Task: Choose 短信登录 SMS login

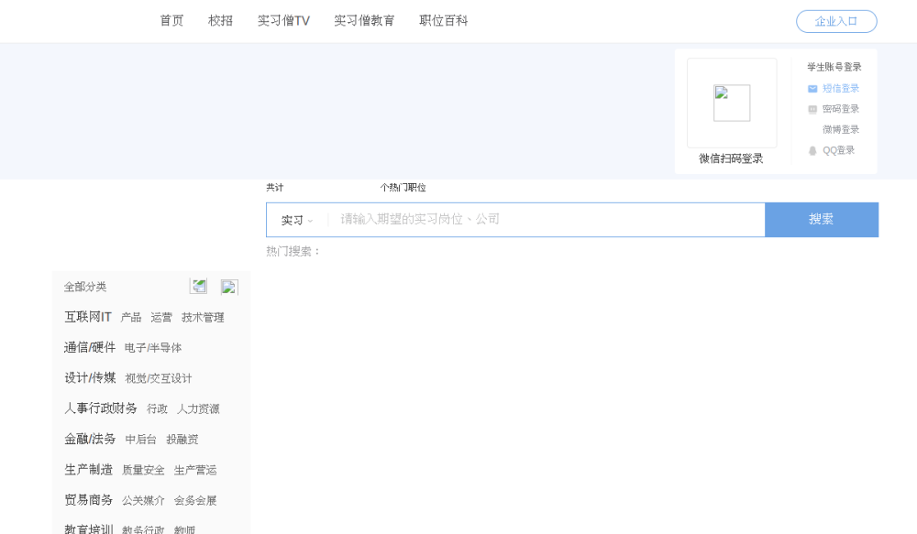Action: click(x=840, y=89)
